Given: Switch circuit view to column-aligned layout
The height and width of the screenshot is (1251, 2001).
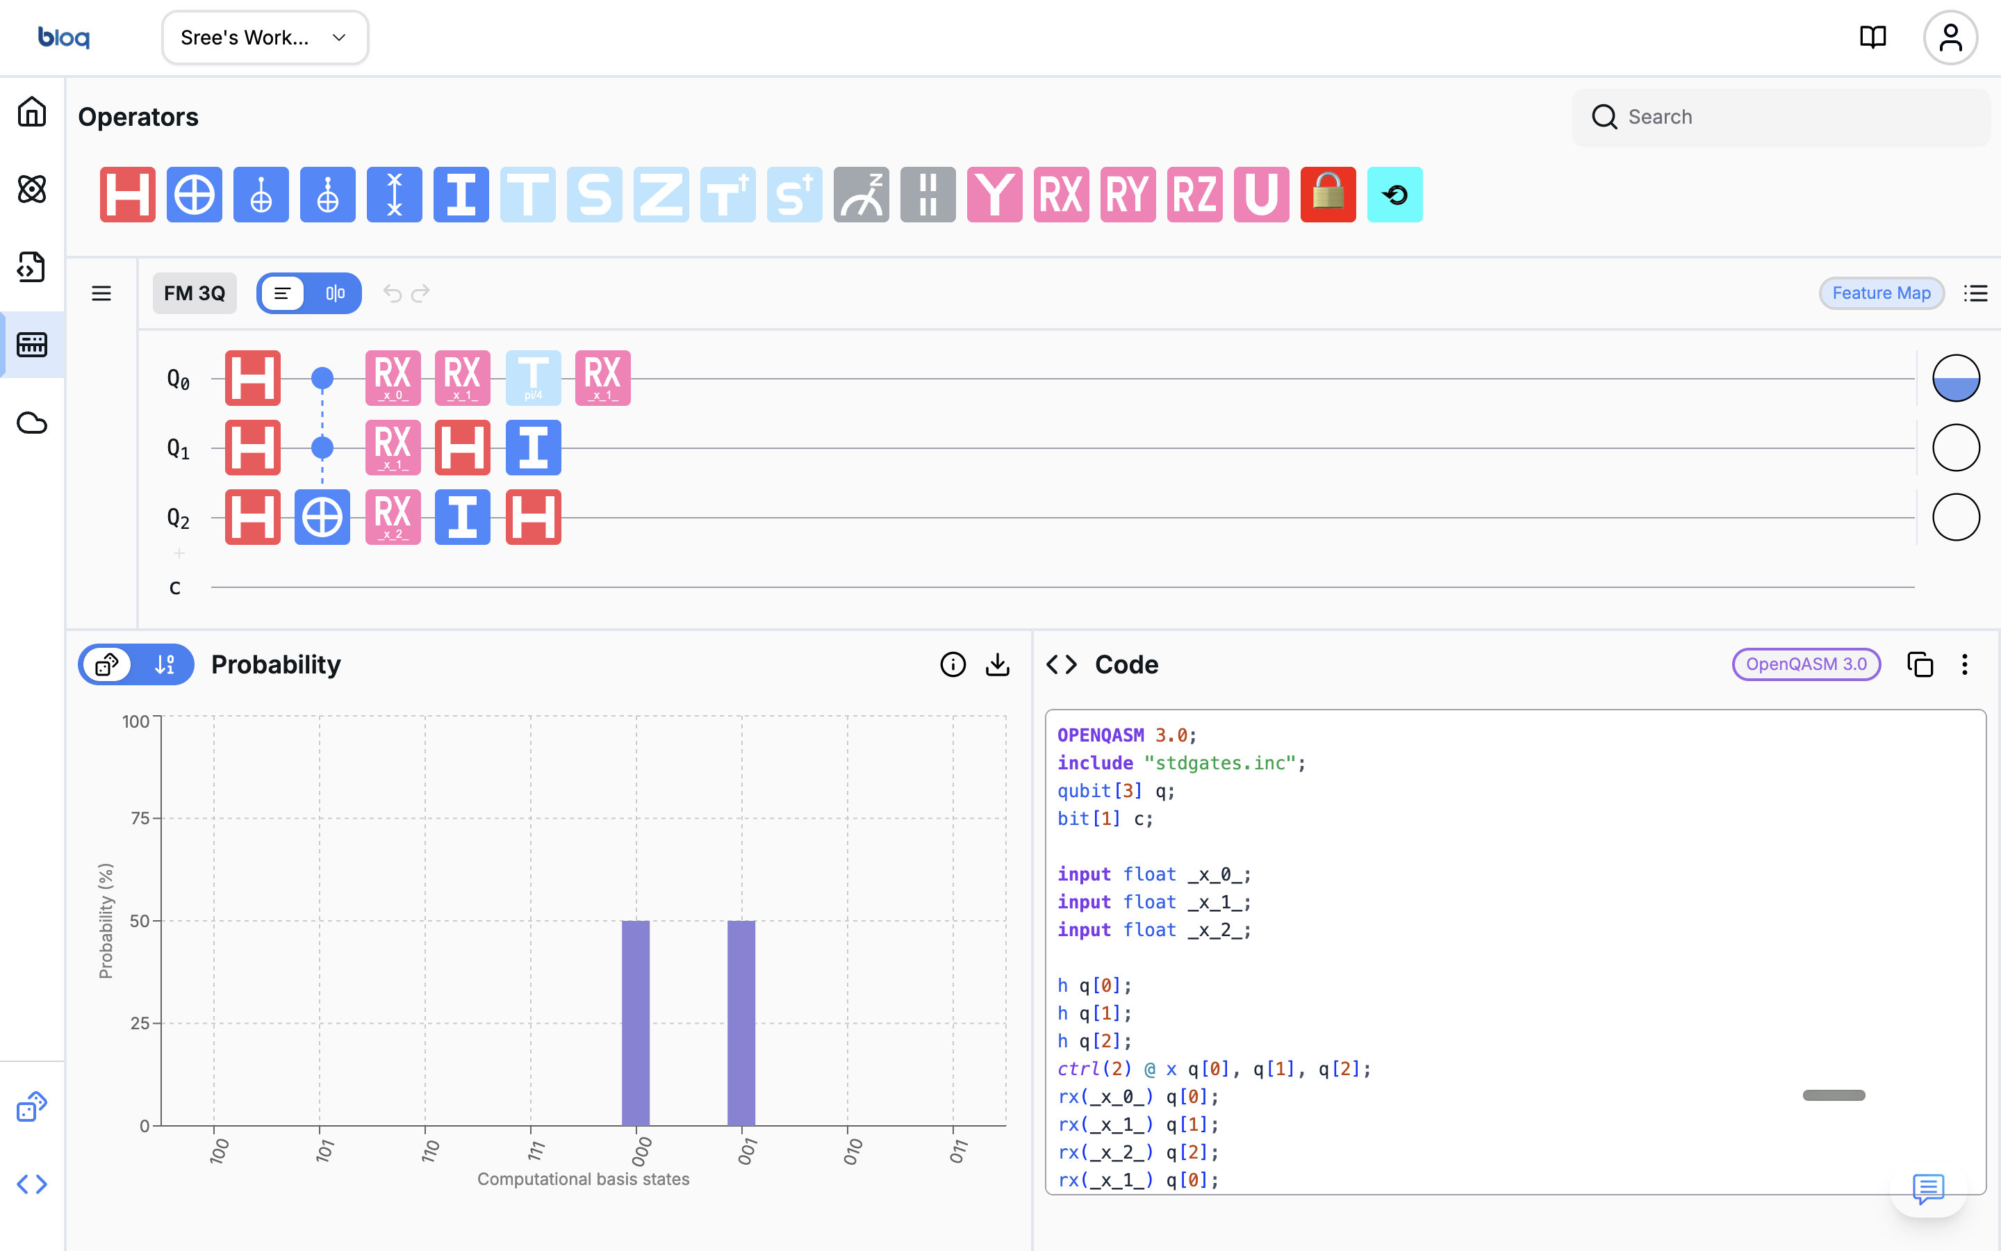Looking at the screenshot, I should [335, 294].
